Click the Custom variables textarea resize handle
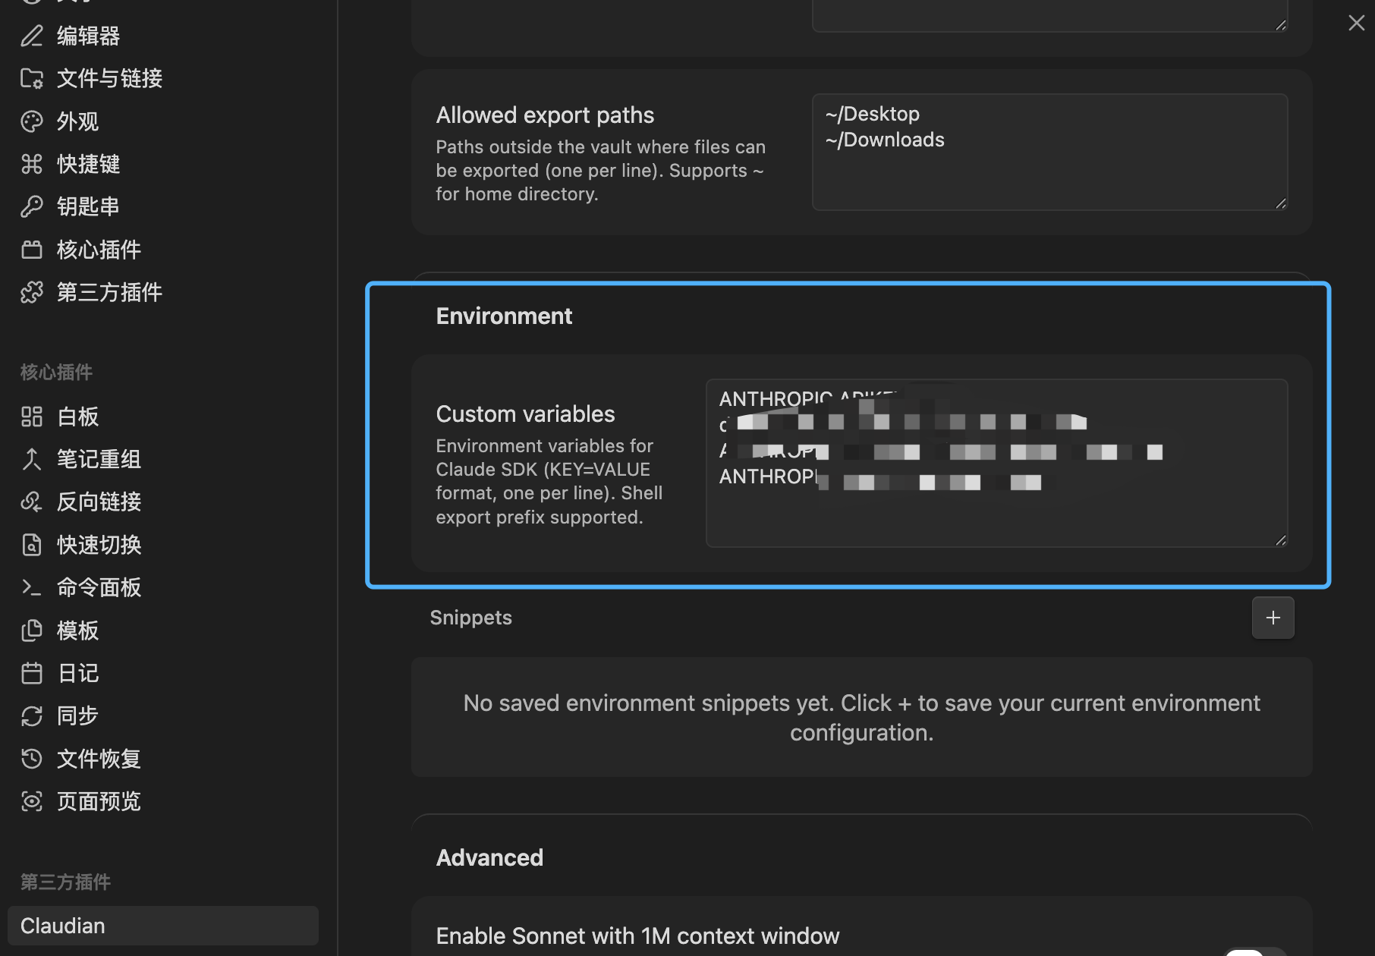This screenshot has width=1375, height=956. [1281, 540]
